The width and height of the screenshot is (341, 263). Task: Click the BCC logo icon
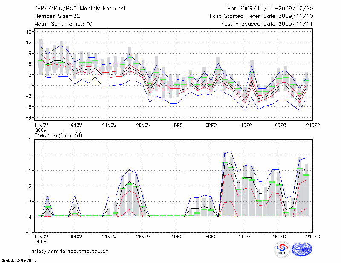[282, 249]
